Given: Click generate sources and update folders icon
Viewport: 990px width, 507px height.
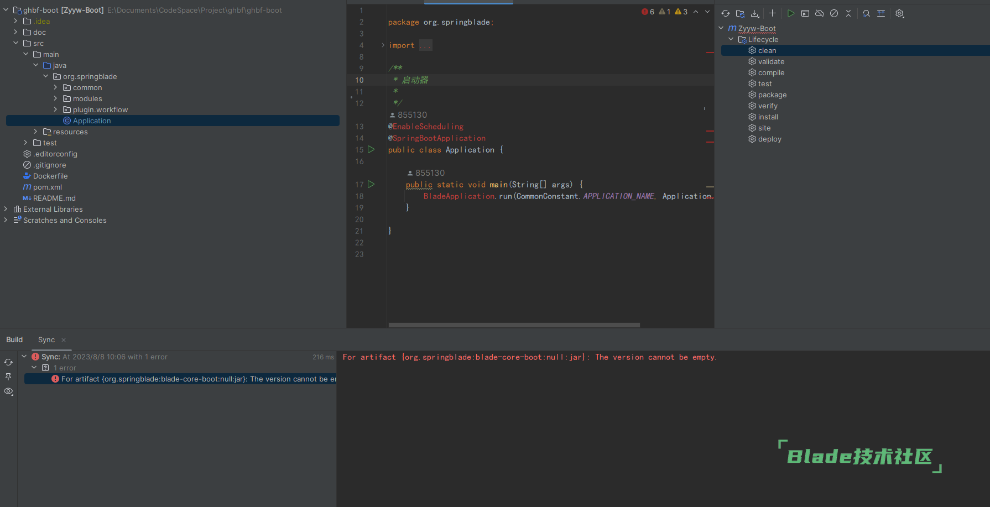Looking at the screenshot, I should (x=740, y=13).
